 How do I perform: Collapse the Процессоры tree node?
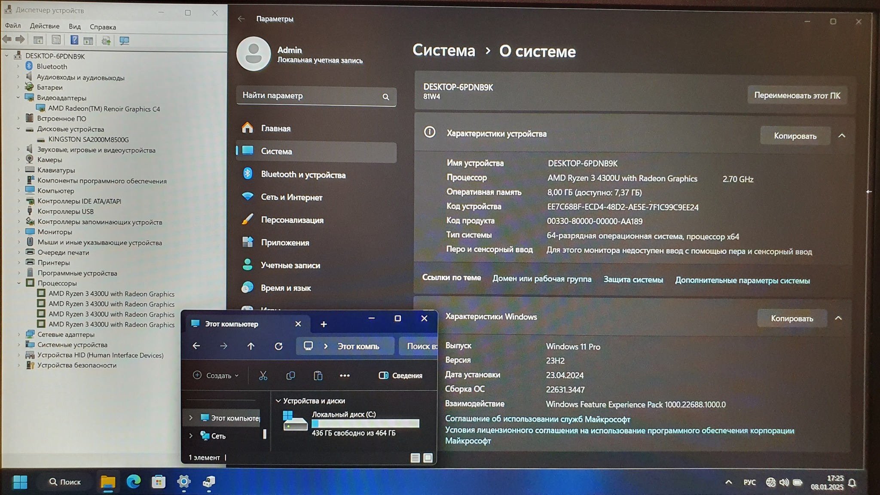click(x=18, y=283)
